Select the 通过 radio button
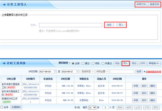The height and width of the screenshot is (111, 162). (83, 63)
